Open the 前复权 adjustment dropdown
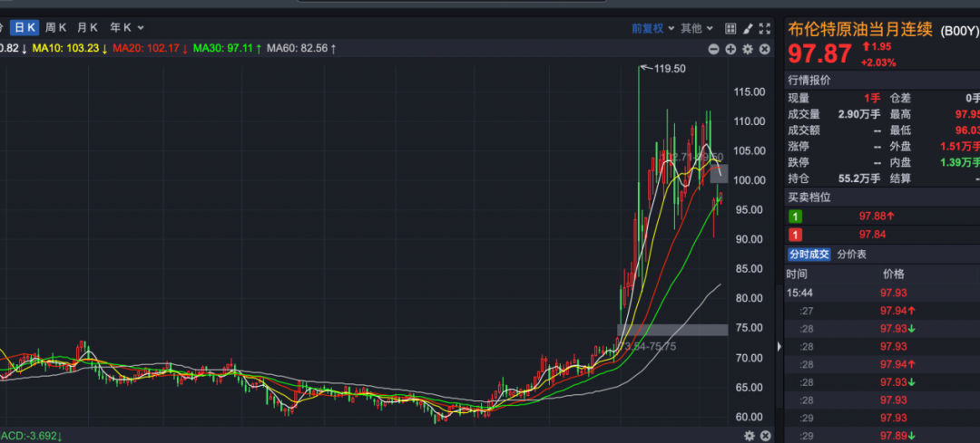Viewport: 980px width, 443px height. tap(652, 28)
